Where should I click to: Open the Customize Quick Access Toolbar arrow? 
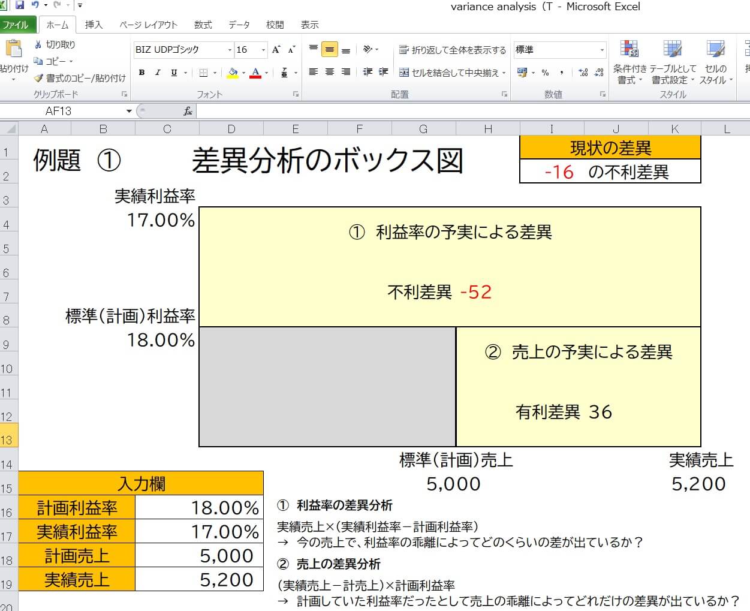click(x=80, y=5)
